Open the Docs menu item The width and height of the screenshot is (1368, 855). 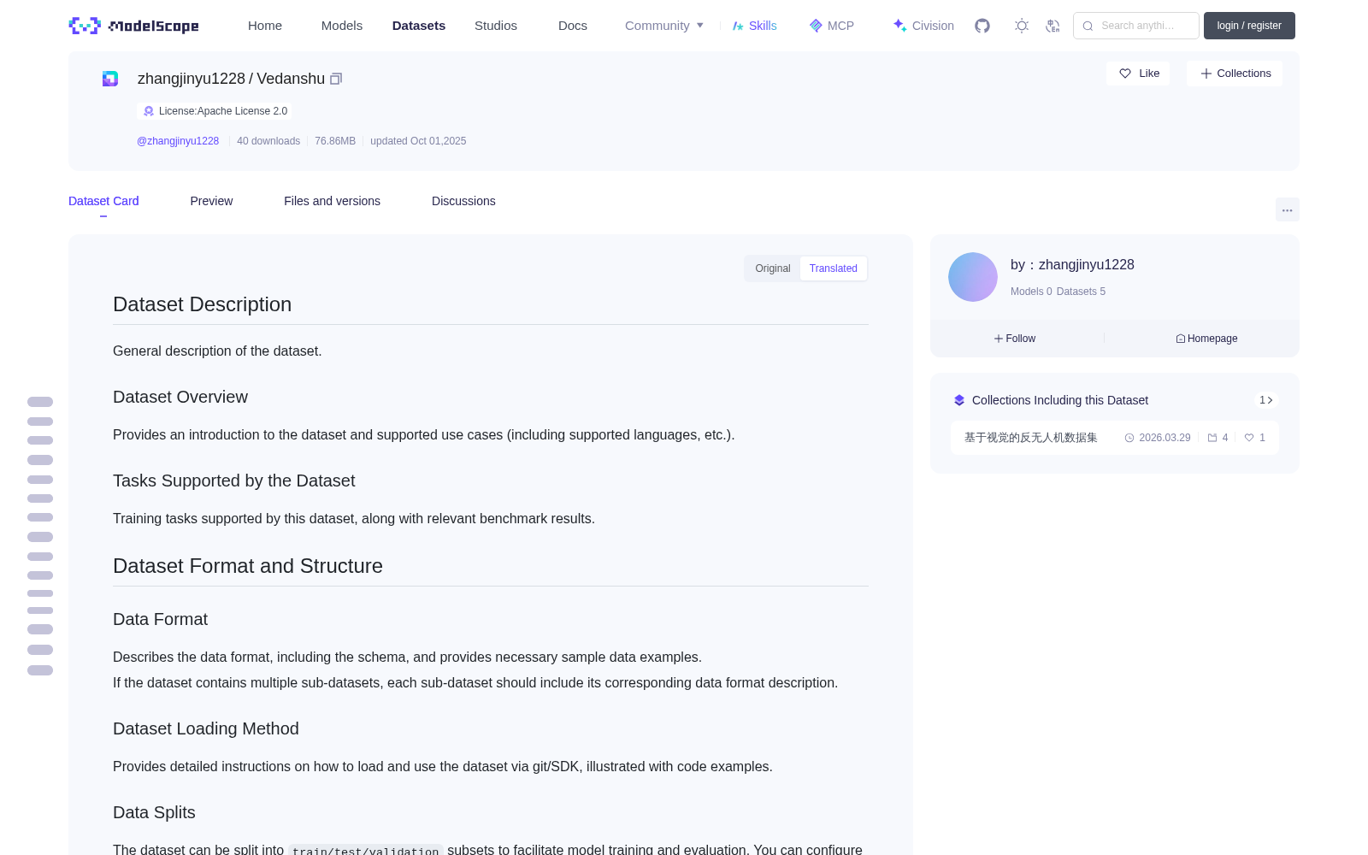pos(573,26)
